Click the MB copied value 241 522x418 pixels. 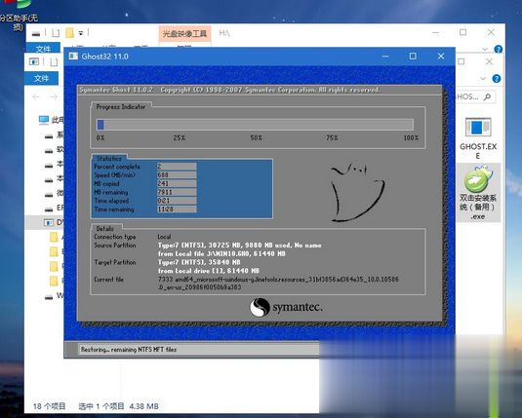[x=177, y=183]
